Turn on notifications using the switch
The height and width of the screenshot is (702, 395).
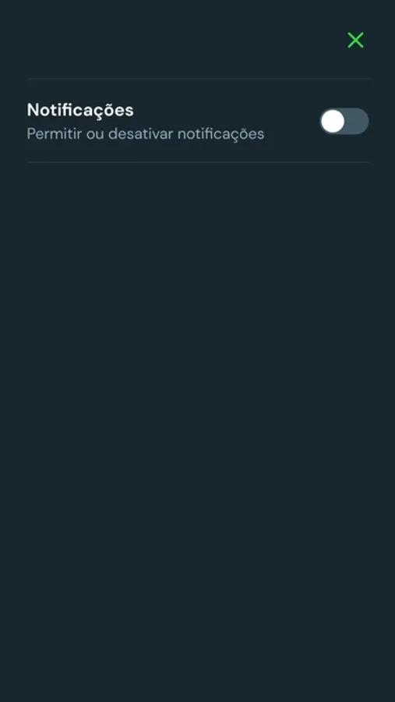(x=344, y=122)
